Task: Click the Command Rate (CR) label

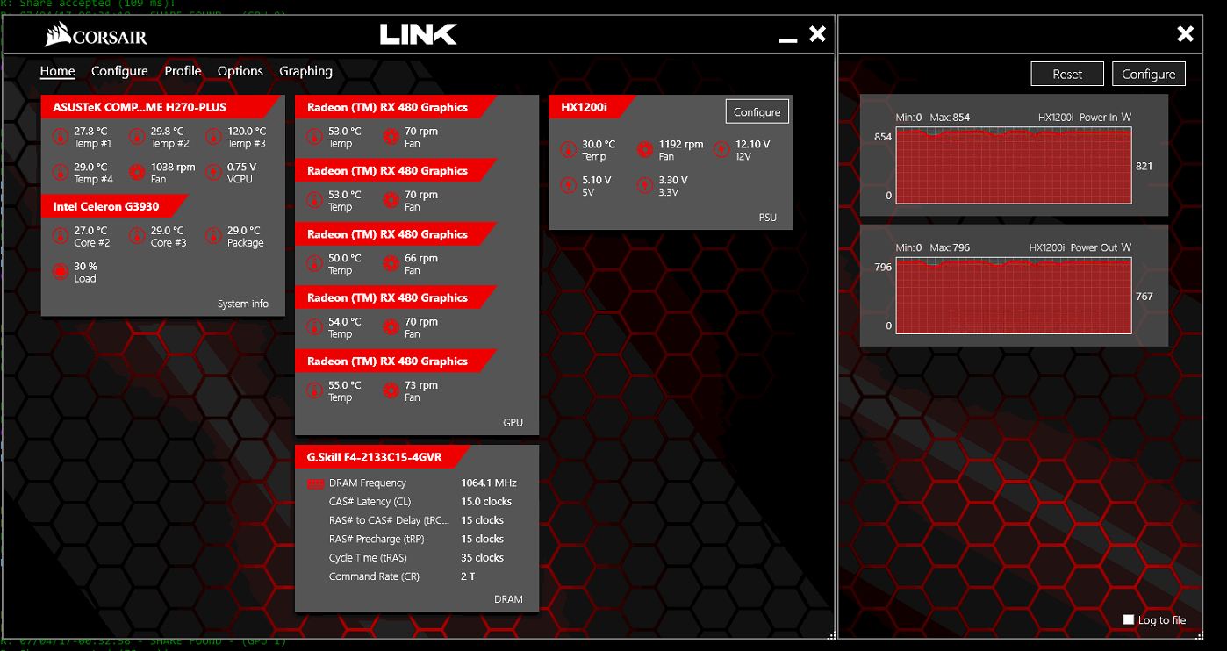Action: tap(374, 576)
